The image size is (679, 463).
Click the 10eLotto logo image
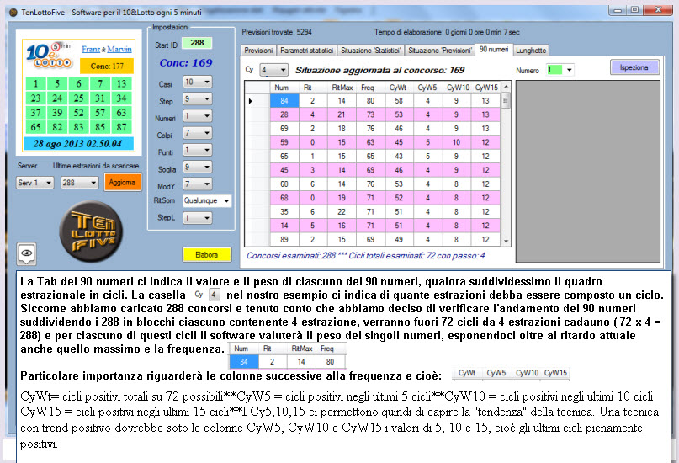pos(49,55)
